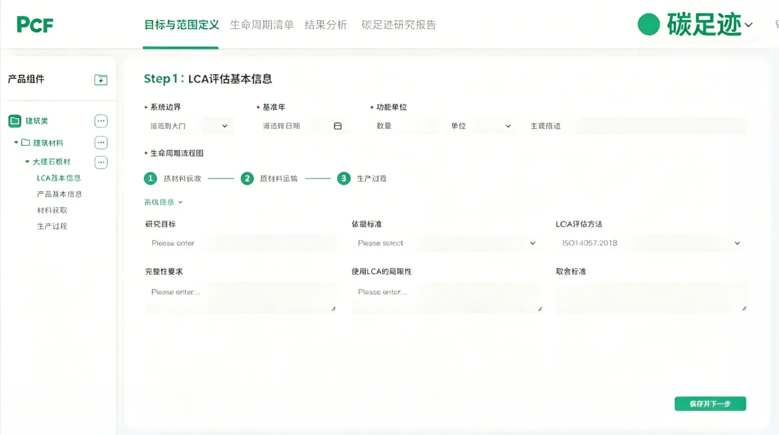This screenshot has height=435, width=779.
Task: Switch to the 生命周期清单 tab
Action: coord(261,24)
